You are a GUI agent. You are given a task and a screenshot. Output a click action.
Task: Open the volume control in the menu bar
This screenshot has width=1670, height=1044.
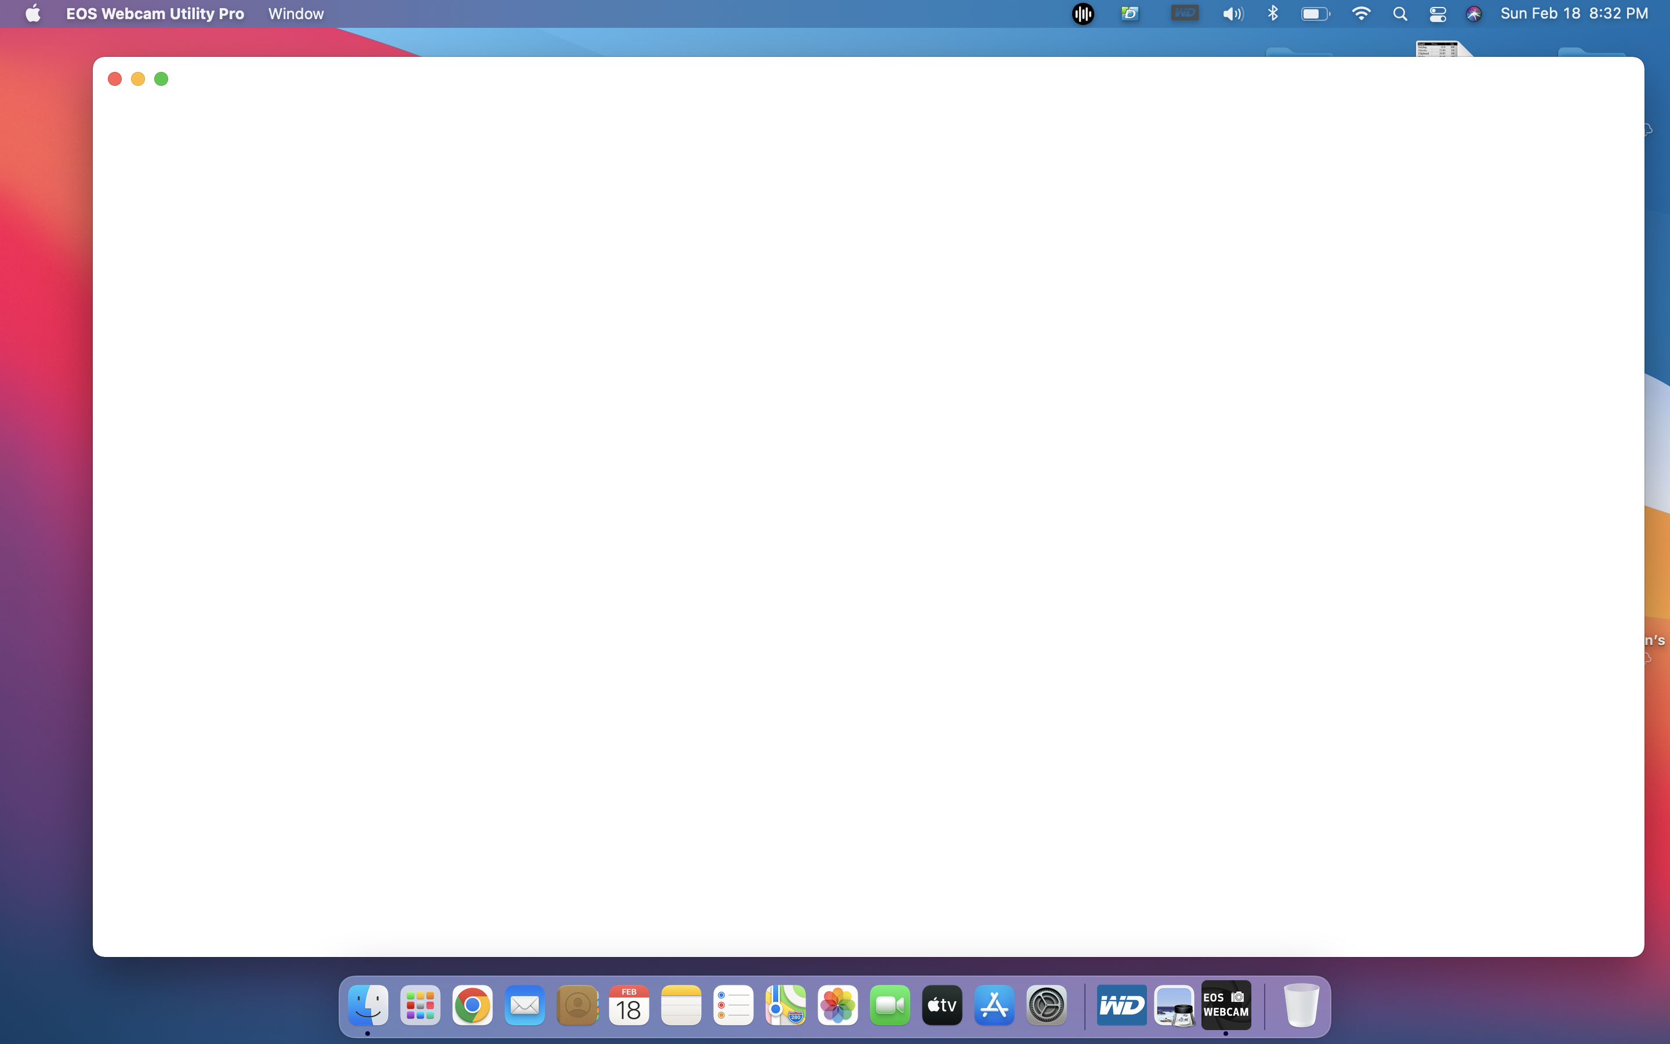1231,13
